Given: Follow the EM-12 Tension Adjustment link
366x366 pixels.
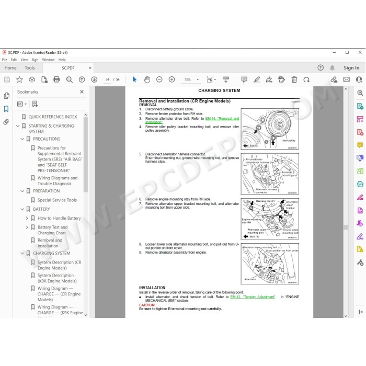Looking at the screenshot, I should (253, 297).
